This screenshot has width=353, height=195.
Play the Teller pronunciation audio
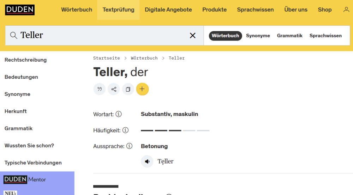147,162
